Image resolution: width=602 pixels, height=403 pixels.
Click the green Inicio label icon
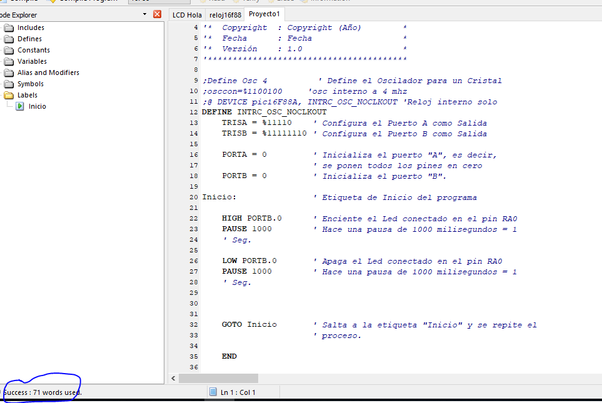pos(20,106)
